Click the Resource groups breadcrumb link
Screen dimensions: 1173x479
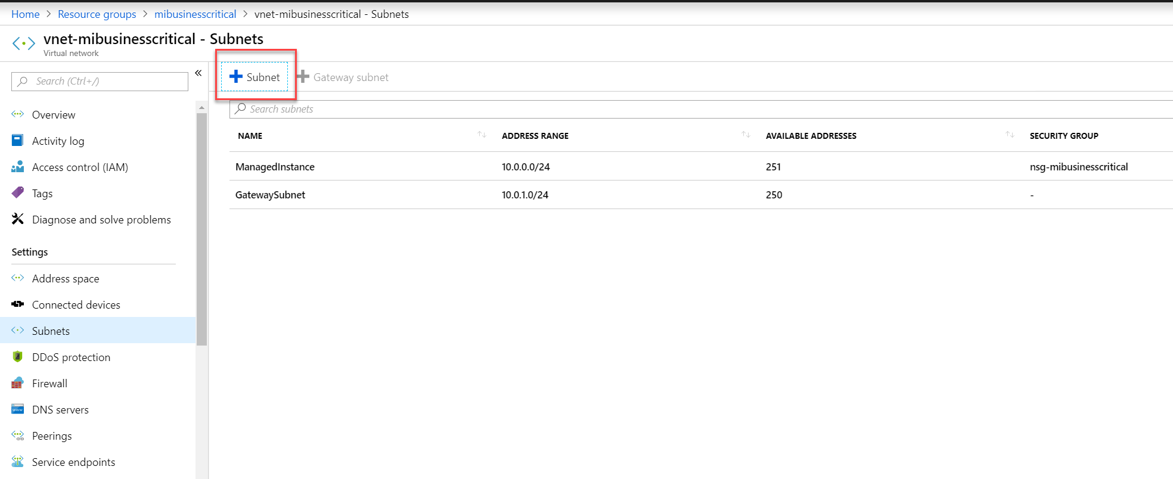97,14
